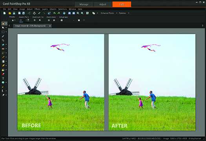Click the Print icon in toolbar
Screen dimensions: 206x141
click(x=34, y=13)
